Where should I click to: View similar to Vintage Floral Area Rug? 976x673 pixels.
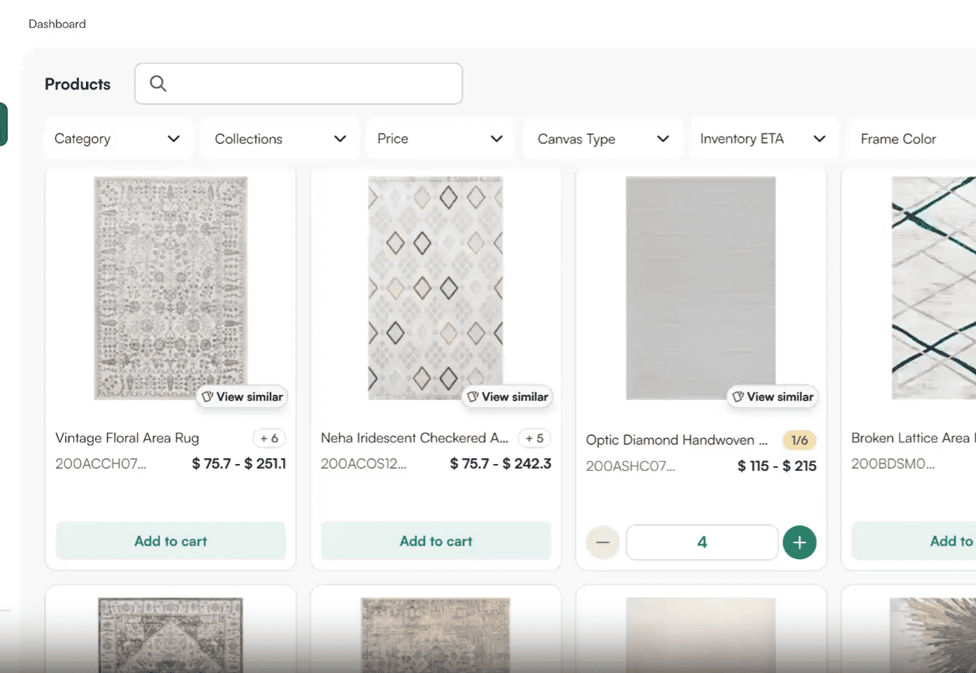243,397
